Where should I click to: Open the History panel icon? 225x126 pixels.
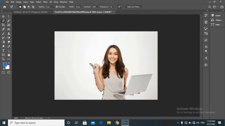(206, 15)
